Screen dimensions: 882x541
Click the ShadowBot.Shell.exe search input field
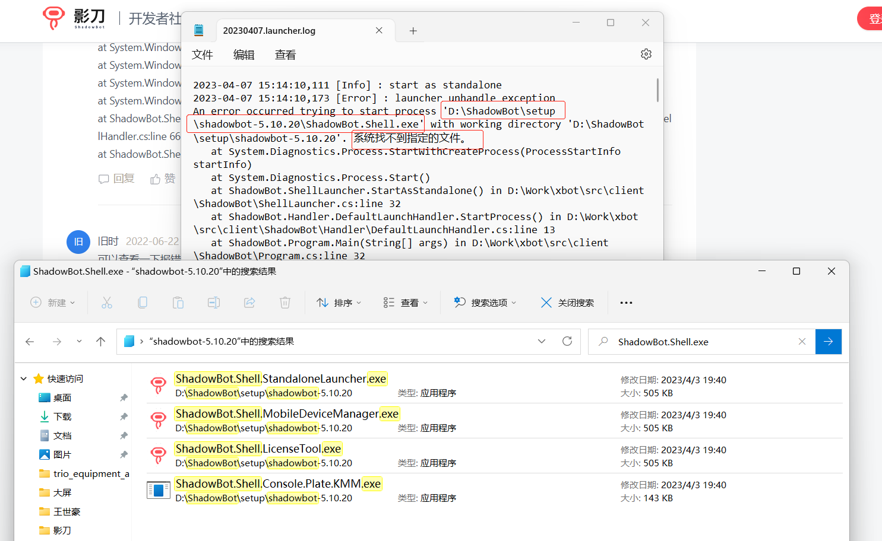701,342
